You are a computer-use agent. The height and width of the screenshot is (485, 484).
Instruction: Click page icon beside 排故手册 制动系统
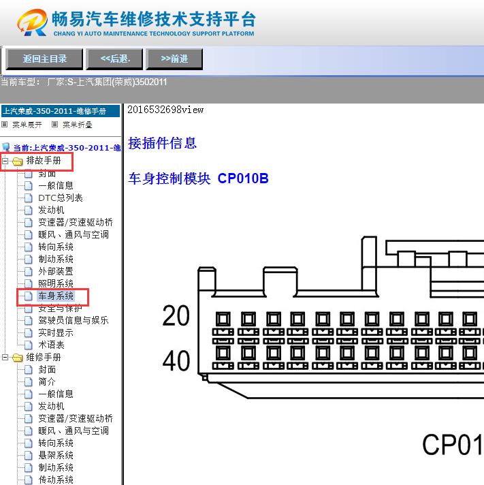(28, 260)
